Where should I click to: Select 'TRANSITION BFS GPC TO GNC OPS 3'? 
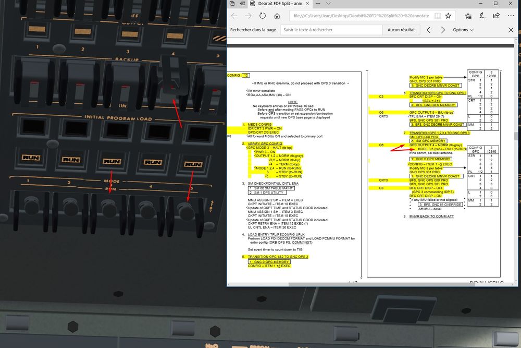[x=438, y=93]
